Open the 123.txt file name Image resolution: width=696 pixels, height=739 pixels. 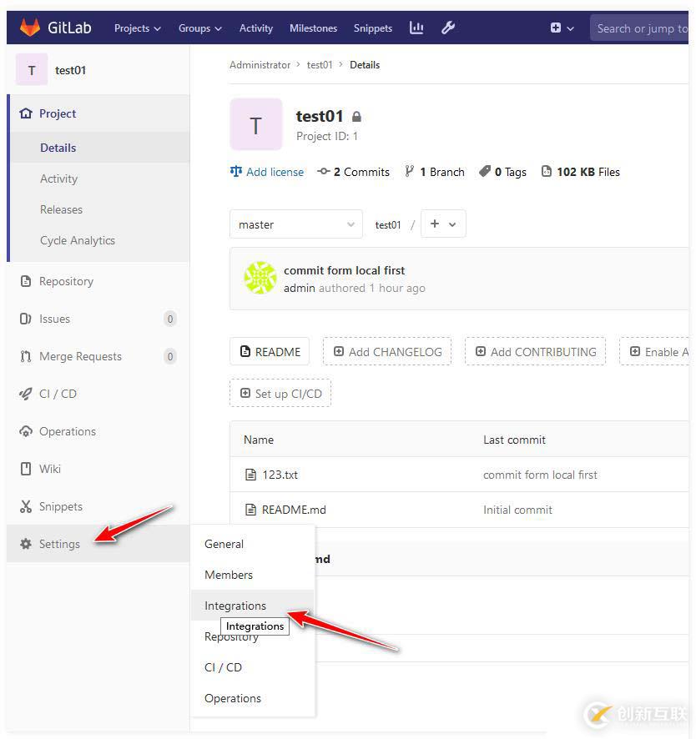click(280, 475)
